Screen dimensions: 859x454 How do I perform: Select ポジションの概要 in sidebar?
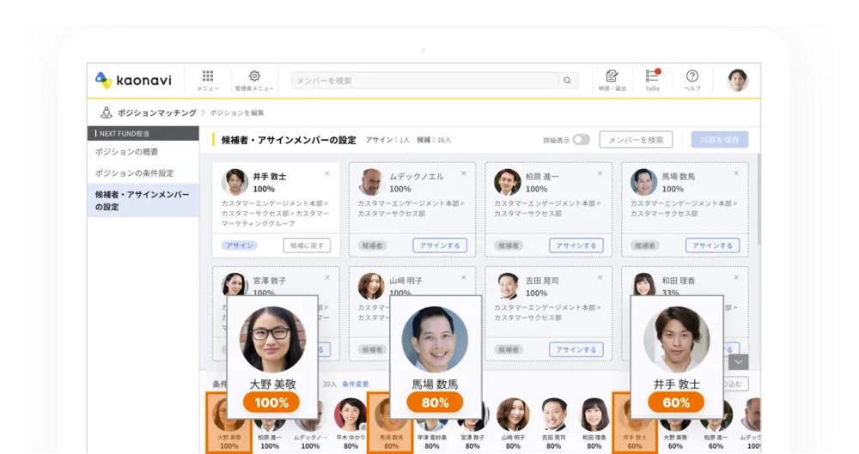pyautogui.click(x=126, y=152)
